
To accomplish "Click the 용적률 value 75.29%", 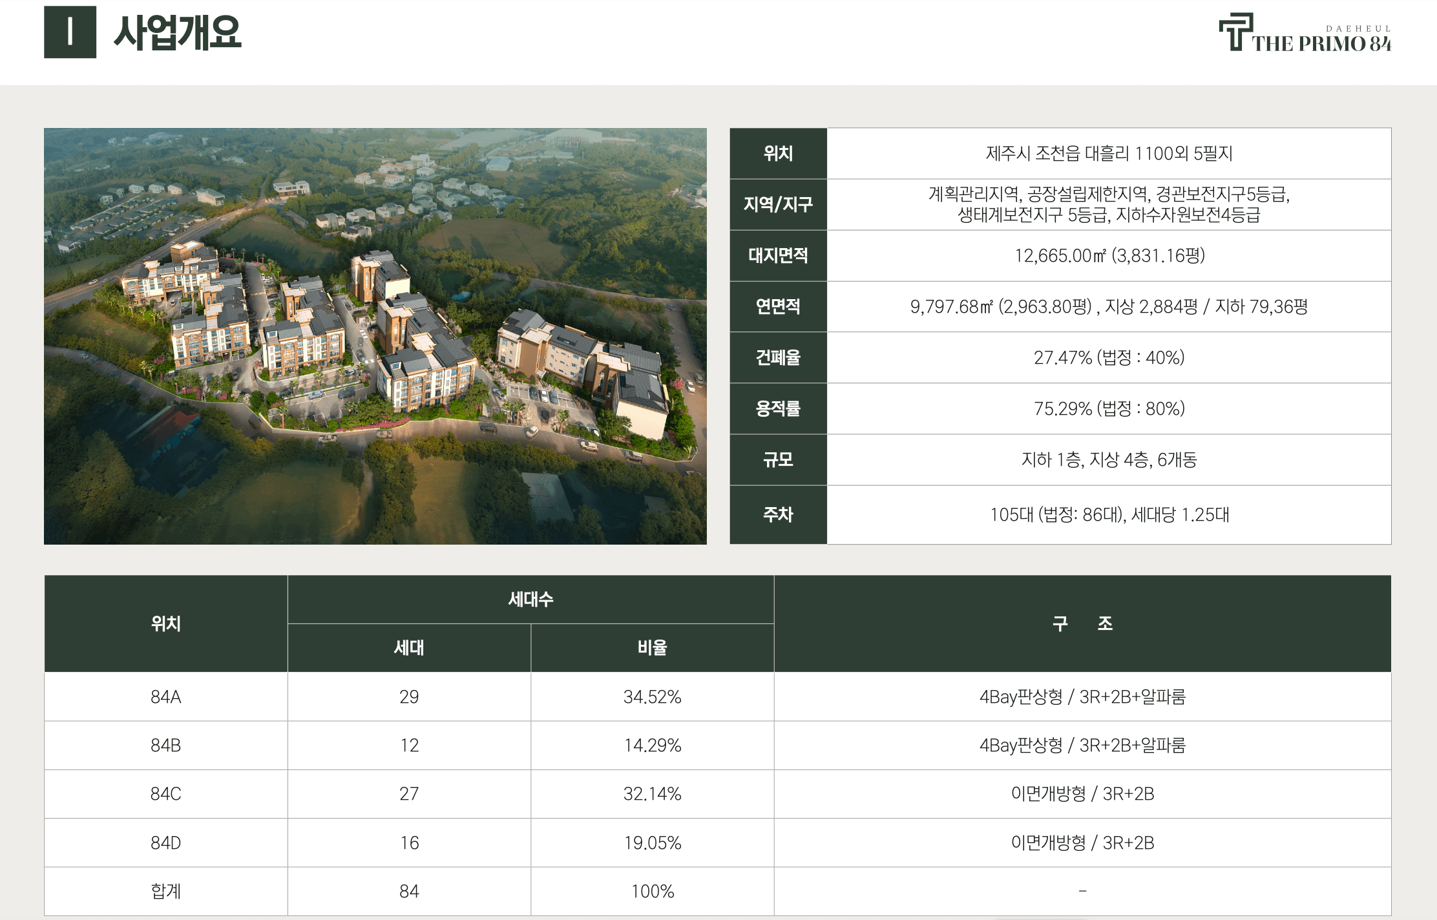I will pos(1109,409).
